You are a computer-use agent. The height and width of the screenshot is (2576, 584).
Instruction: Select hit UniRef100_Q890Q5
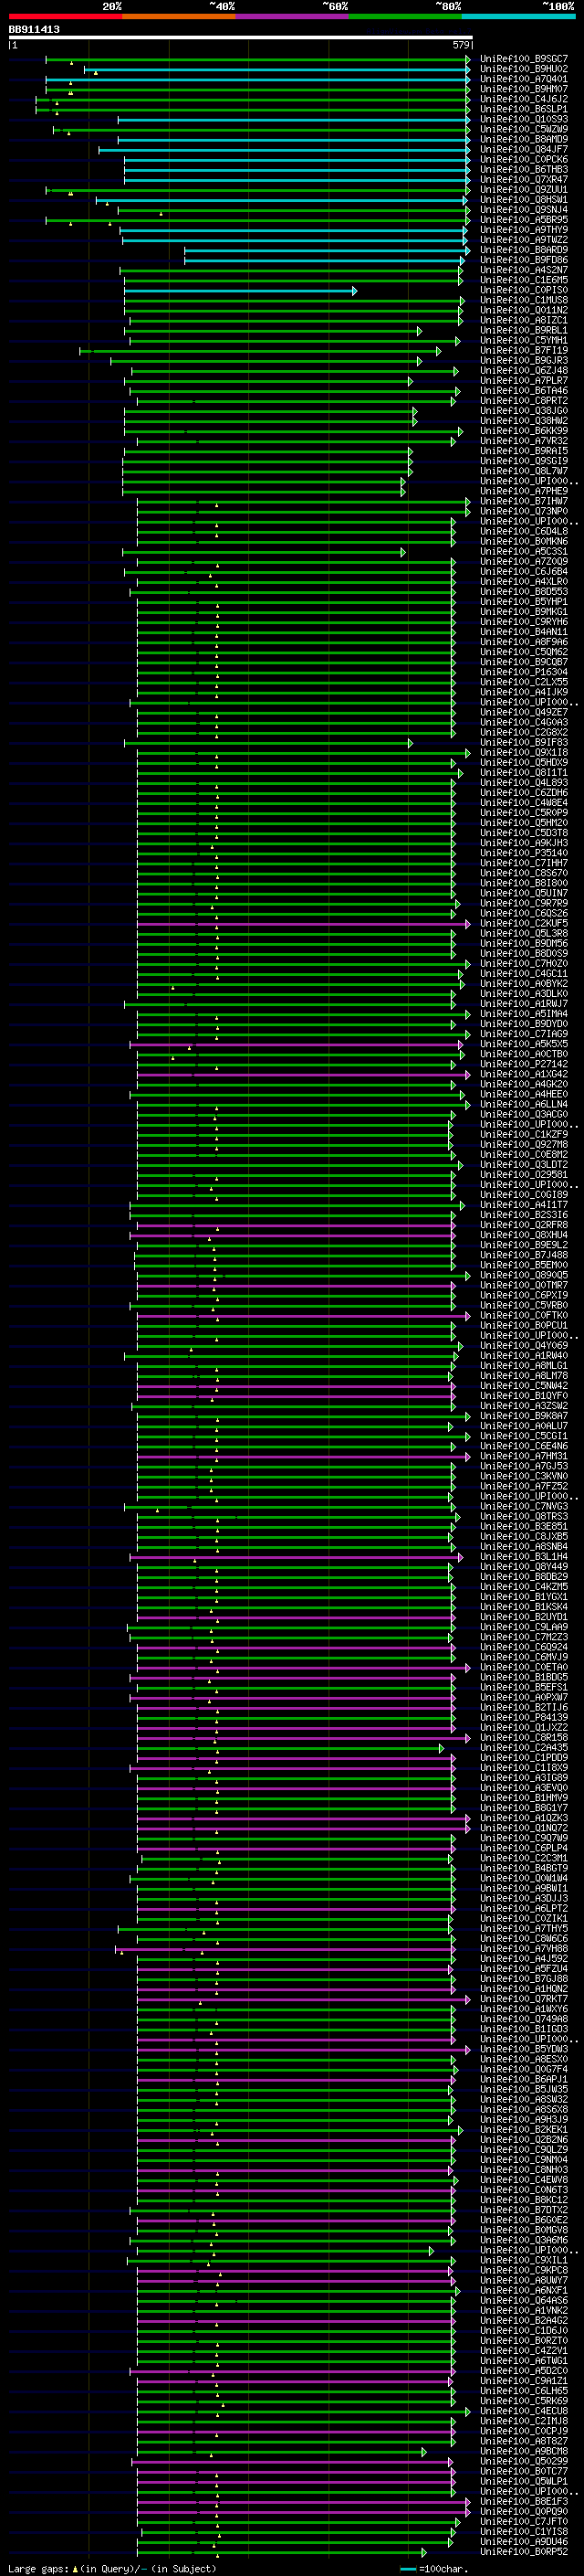(524, 1276)
